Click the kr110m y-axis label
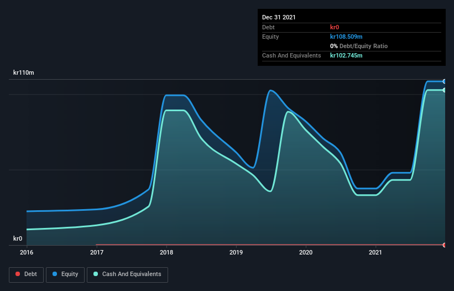 tap(23, 72)
